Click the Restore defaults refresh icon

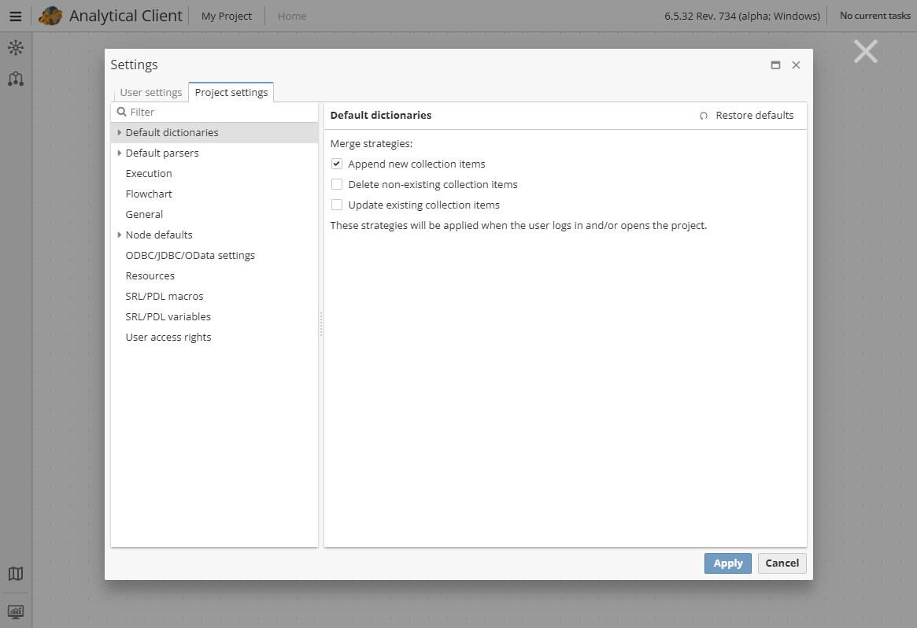click(x=703, y=115)
